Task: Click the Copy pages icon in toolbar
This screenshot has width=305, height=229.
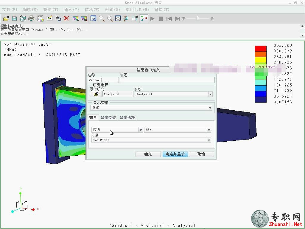Action: pyautogui.click(x=58, y=18)
